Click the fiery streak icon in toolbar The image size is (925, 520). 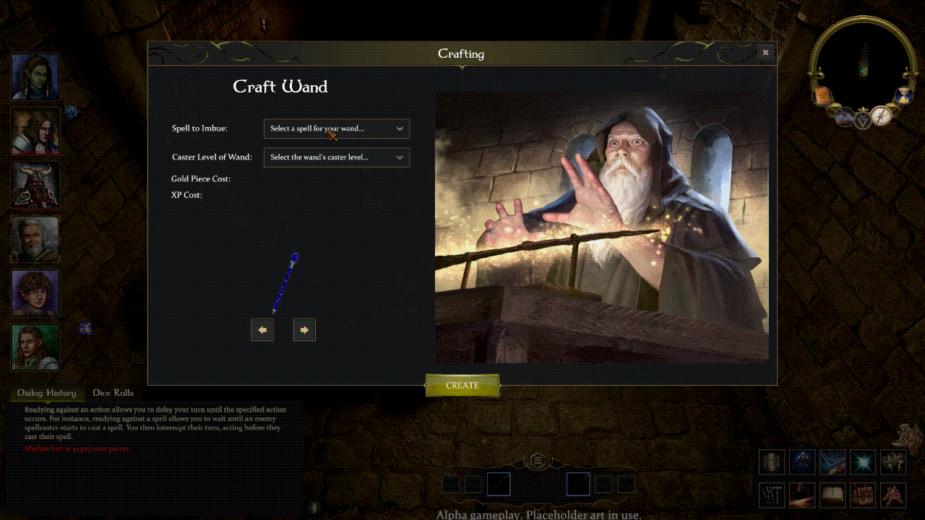tap(802, 495)
